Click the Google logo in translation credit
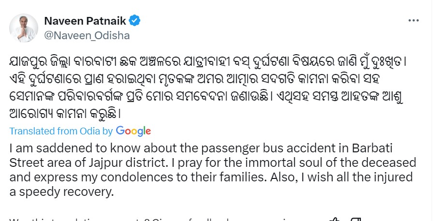 tap(134, 131)
